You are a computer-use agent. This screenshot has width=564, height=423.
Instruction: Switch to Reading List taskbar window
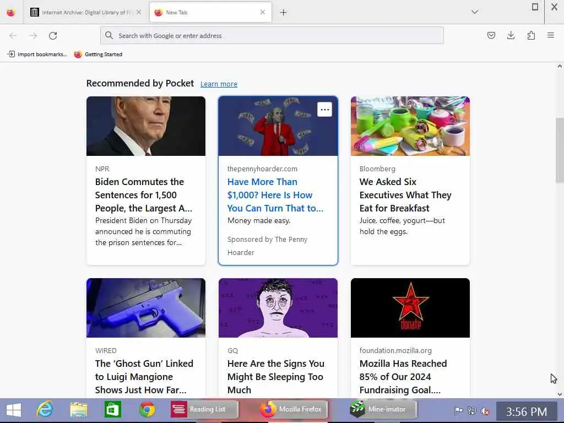204,409
